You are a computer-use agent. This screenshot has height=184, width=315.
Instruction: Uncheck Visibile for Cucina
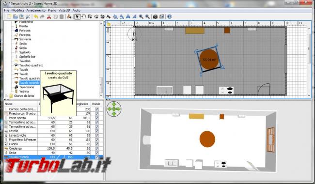(97, 144)
